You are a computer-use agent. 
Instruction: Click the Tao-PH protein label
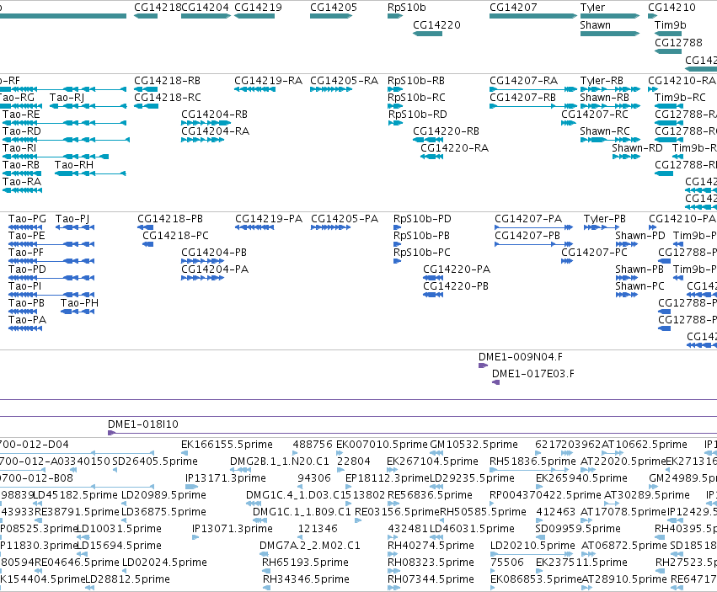point(79,303)
